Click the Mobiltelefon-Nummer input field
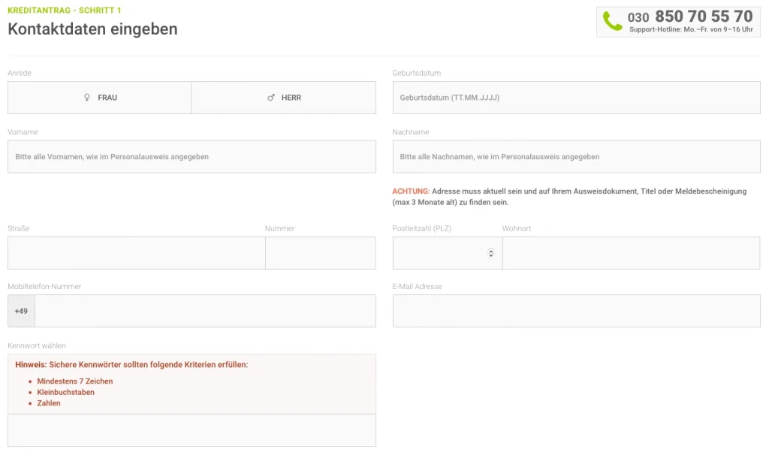 [x=205, y=311]
